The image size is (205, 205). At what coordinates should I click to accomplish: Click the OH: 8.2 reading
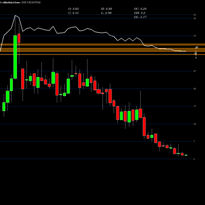[x=139, y=13]
